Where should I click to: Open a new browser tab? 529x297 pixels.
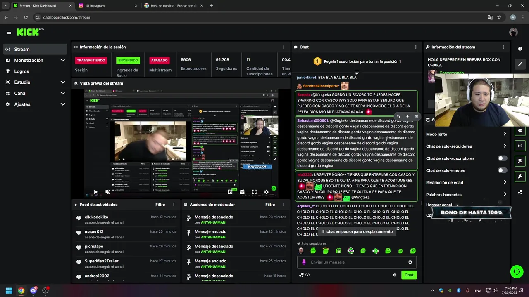tap(212, 6)
